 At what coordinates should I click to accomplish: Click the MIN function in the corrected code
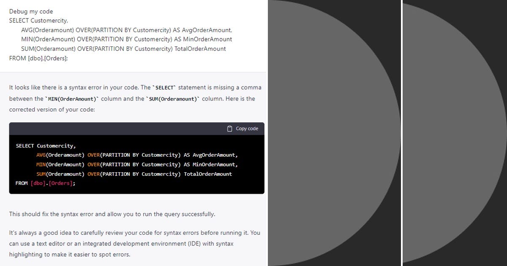41,164
